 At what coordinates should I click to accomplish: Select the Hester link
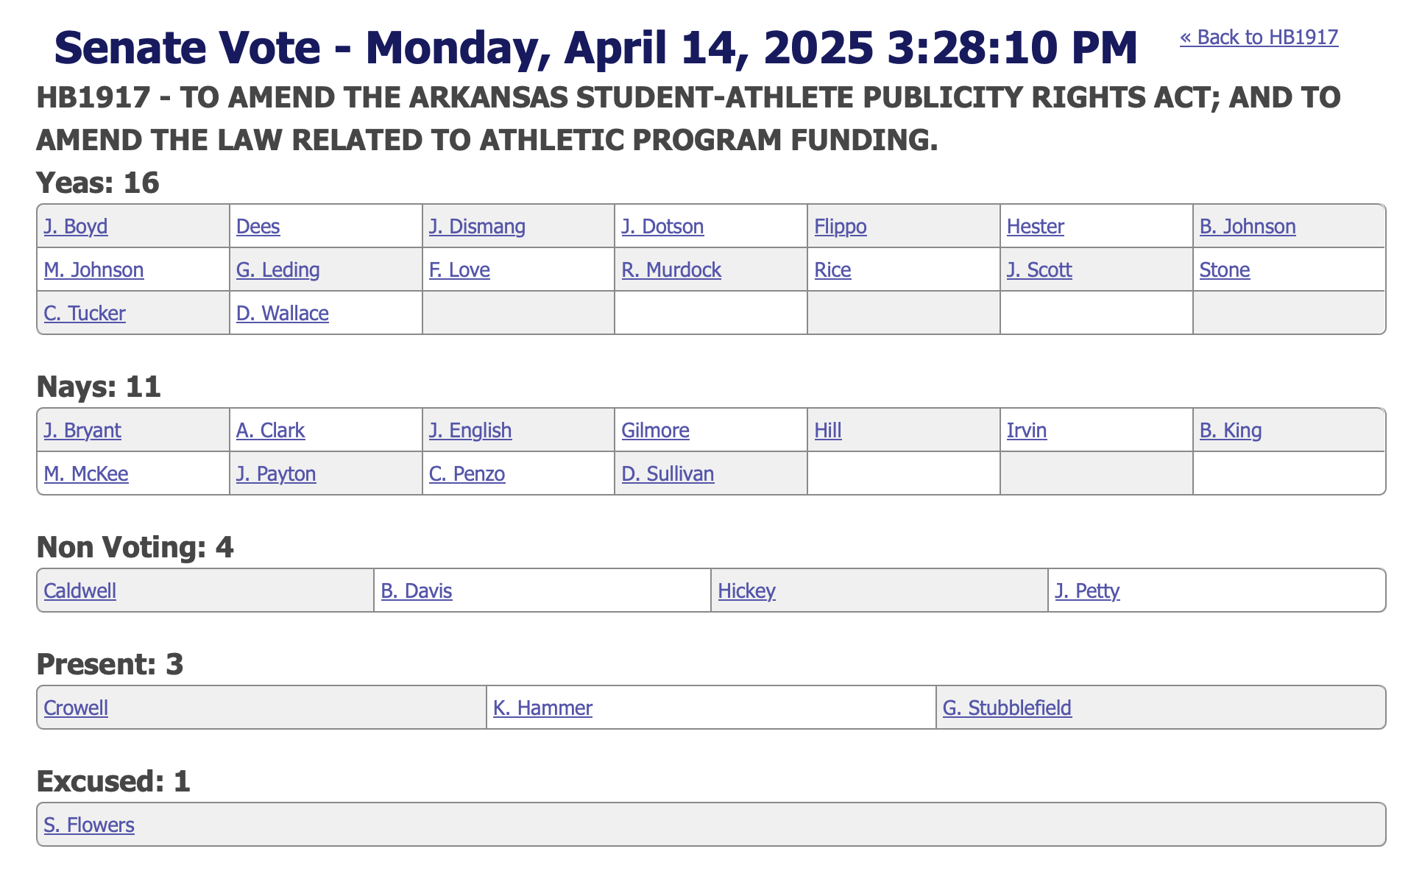(x=1035, y=226)
